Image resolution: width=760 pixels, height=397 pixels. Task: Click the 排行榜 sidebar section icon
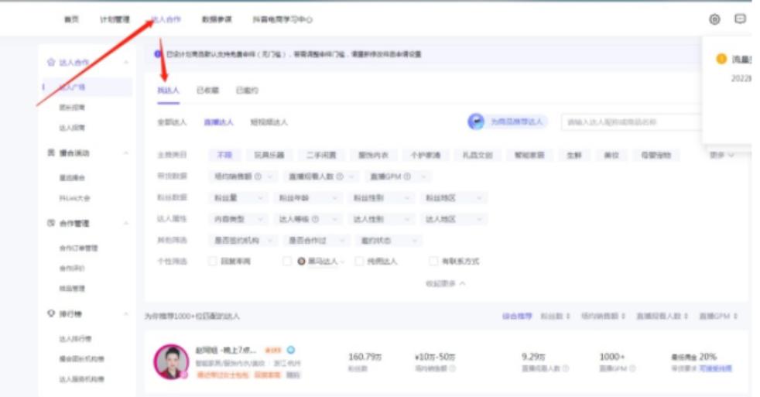pos(51,313)
